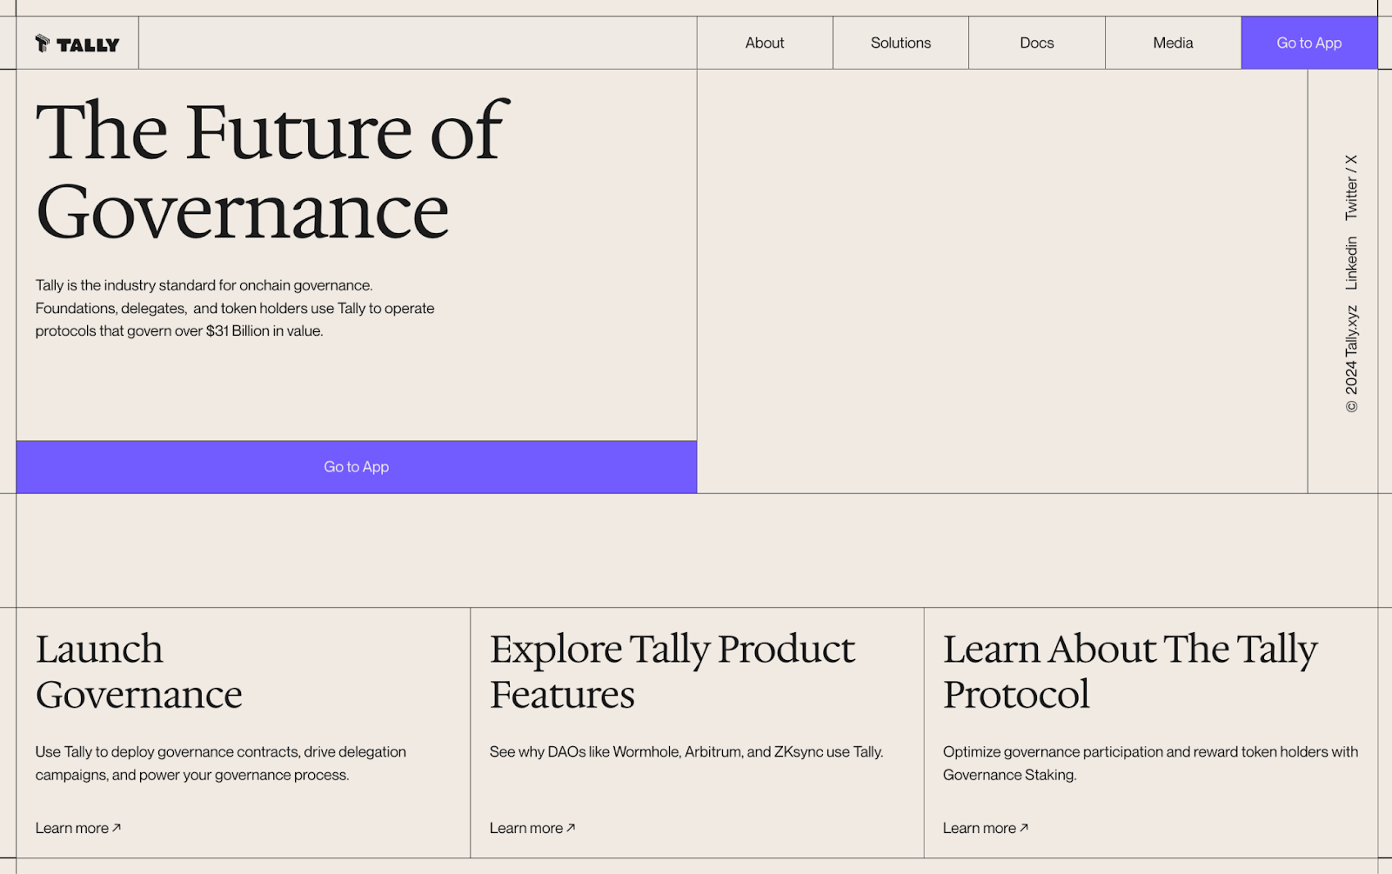Screen dimensions: 1392x874
Task: Click the © 2024 Tally.xyz vertical text
Action: pyautogui.click(x=1351, y=359)
